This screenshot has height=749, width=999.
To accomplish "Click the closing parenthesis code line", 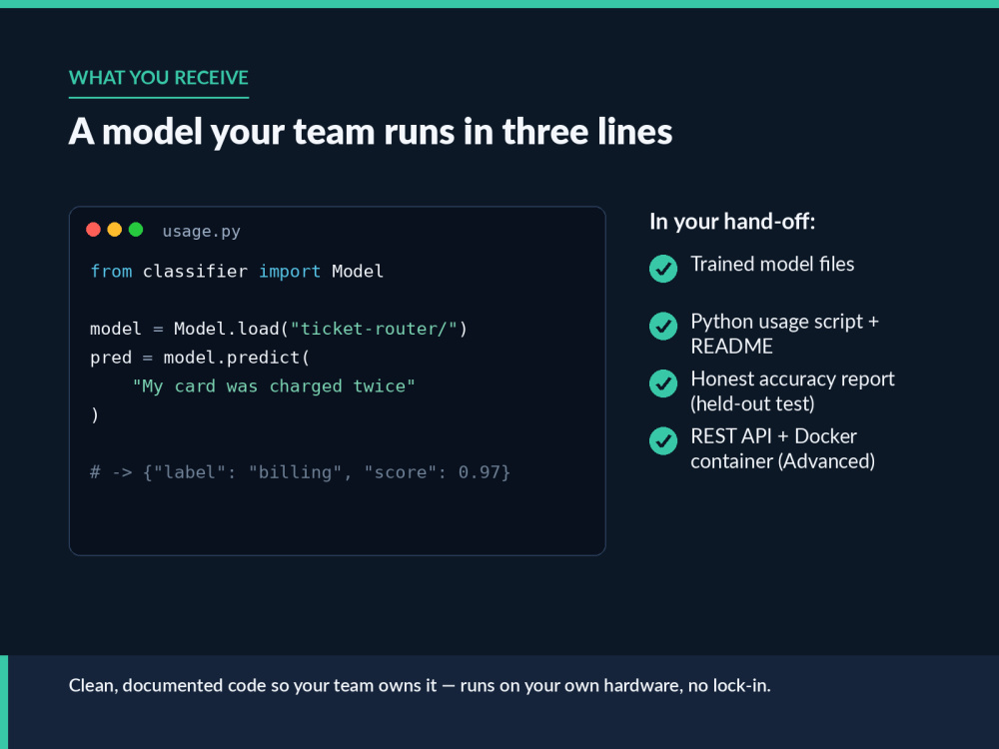I will pos(95,415).
